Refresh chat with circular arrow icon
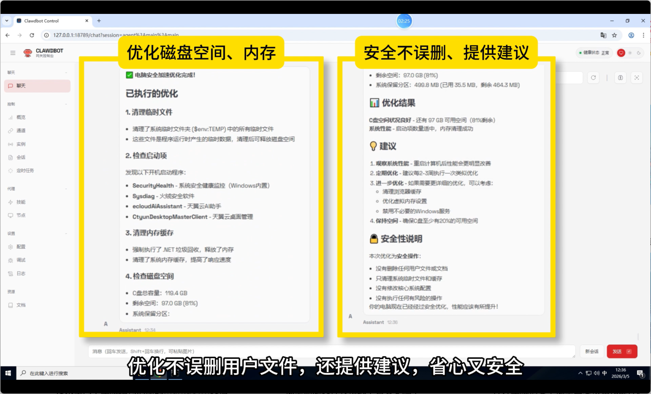The height and width of the screenshot is (394, 651). click(x=593, y=78)
